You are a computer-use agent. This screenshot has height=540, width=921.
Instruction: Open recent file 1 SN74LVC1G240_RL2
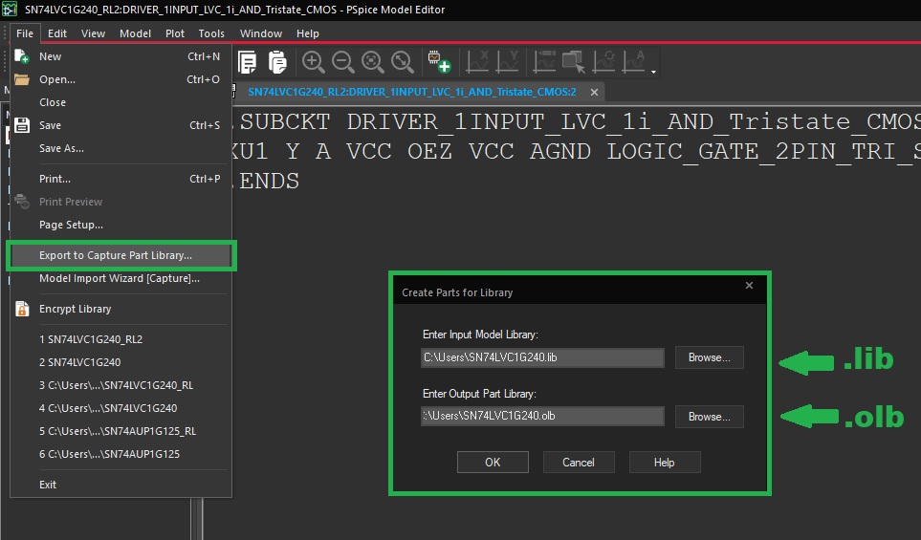click(x=90, y=339)
